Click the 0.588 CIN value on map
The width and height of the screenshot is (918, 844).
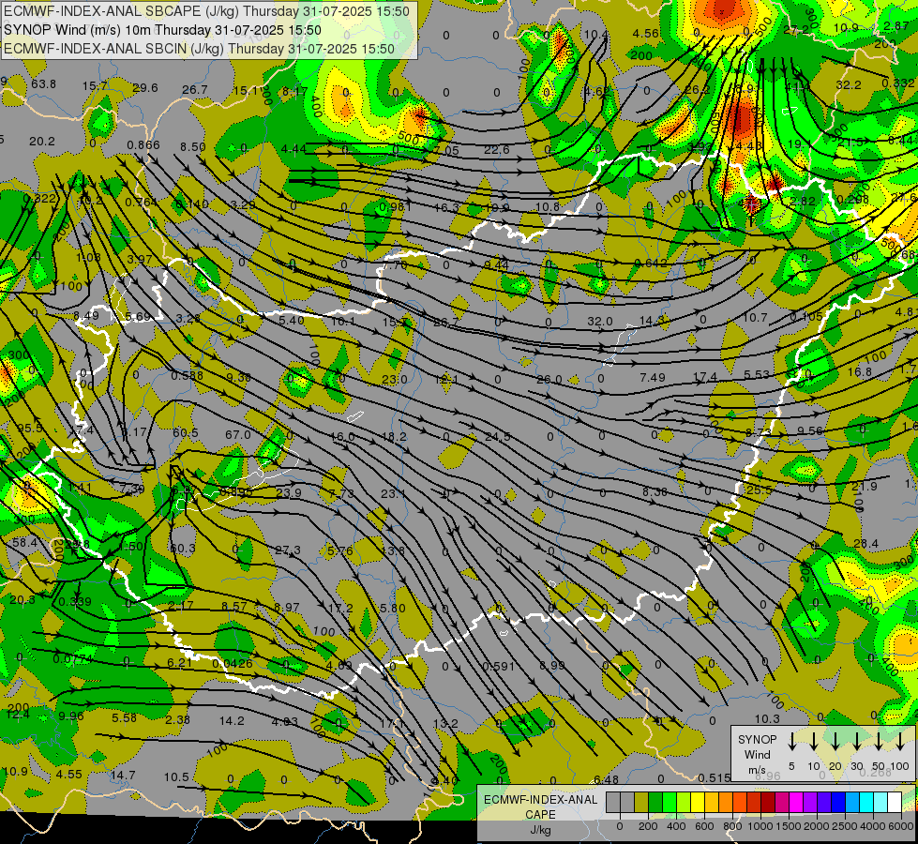click(x=188, y=375)
